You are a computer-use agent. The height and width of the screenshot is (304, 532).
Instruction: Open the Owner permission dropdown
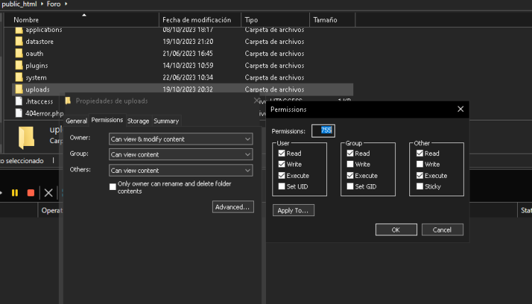coord(181,139)
